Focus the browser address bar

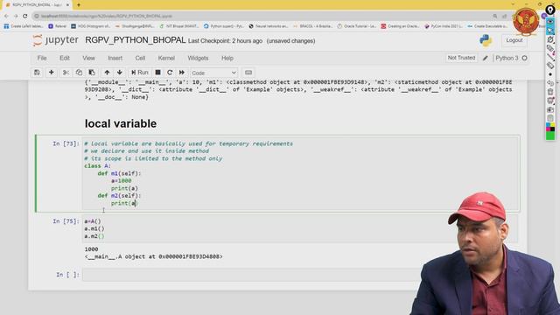pyautogui.click(x=264, y=16)
